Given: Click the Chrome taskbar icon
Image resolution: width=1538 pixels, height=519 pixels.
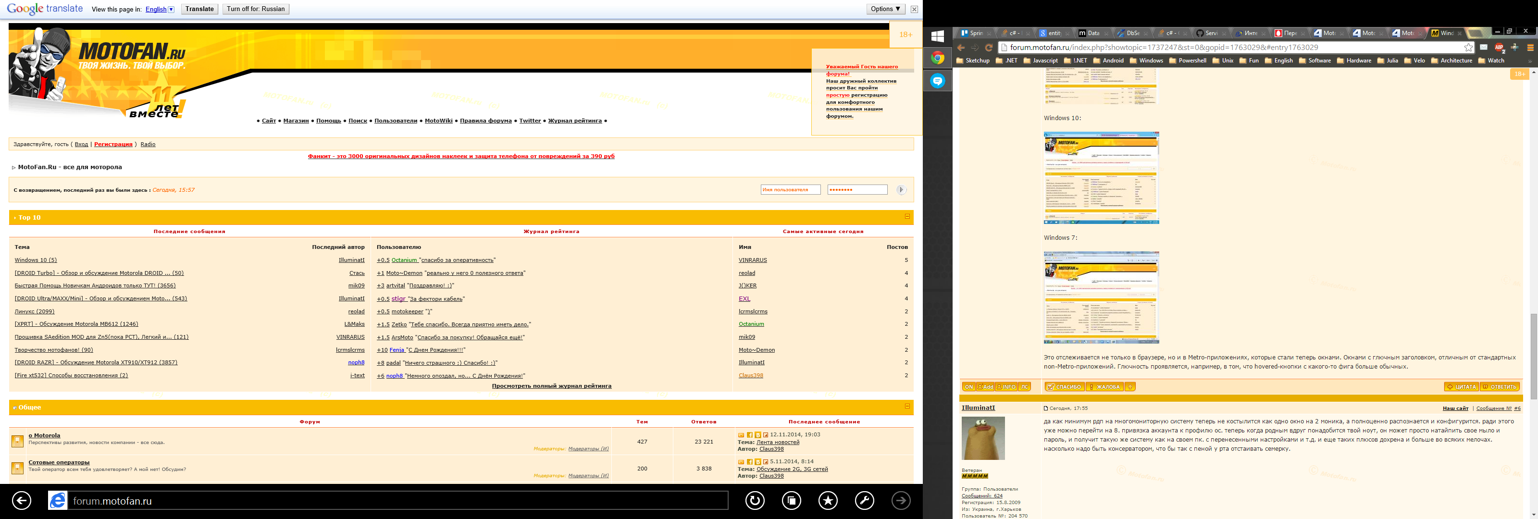Looking at the screenshot, I should pyautogui.click(x=938, y=58).
